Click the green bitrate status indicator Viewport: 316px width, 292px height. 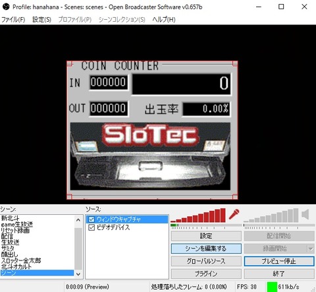[272, 287]
